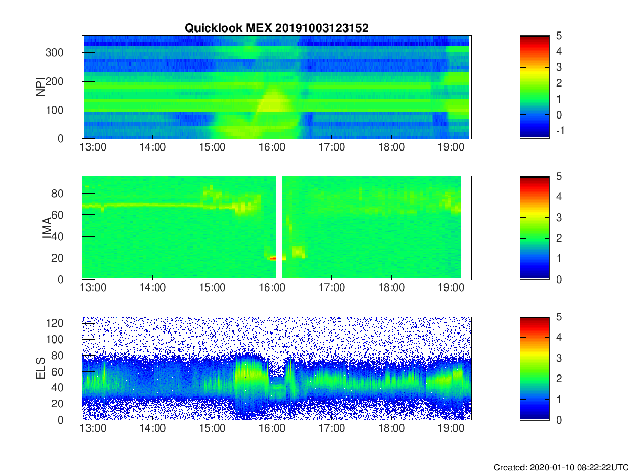Click the IMA spectrogram plot
The width and height of the screenshot is (629, 472).
coord(276,228)
